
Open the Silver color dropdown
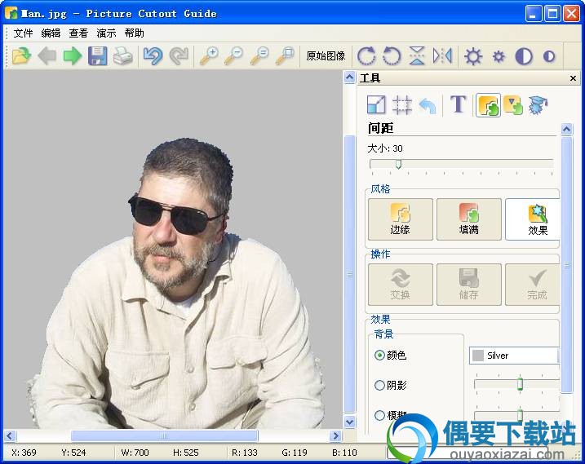pyautogui.click(x=515, y=356)
